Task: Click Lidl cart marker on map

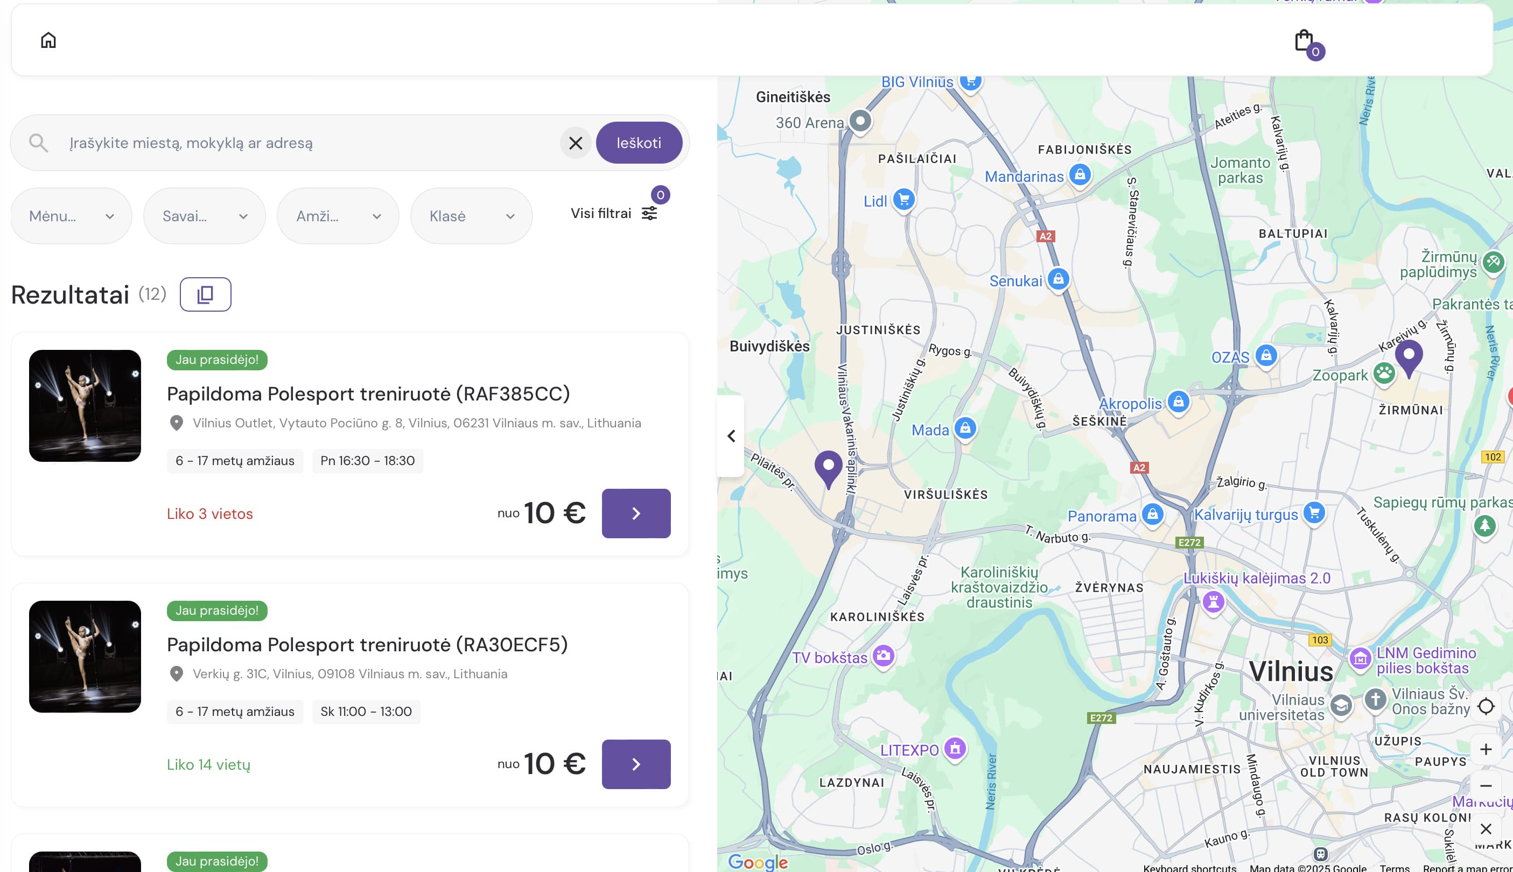Action: pyautogui.click(x=904, y=200)
